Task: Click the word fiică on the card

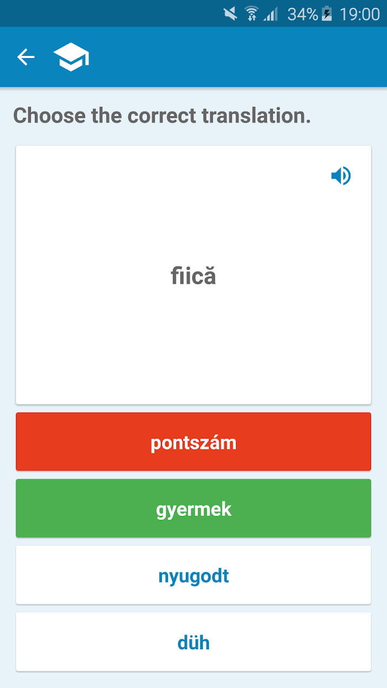Action: click(x=193, y=275)
